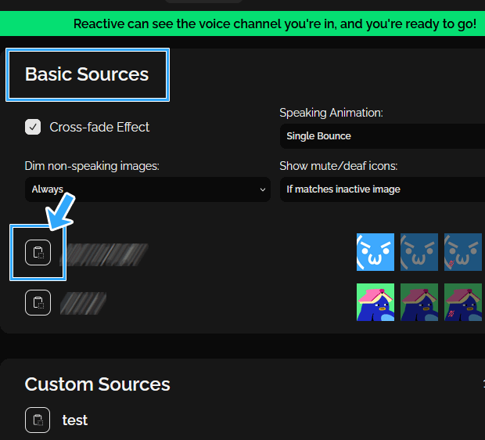
Task: Click the bright blue cat-face avatar image
Action: coord(375,252)
